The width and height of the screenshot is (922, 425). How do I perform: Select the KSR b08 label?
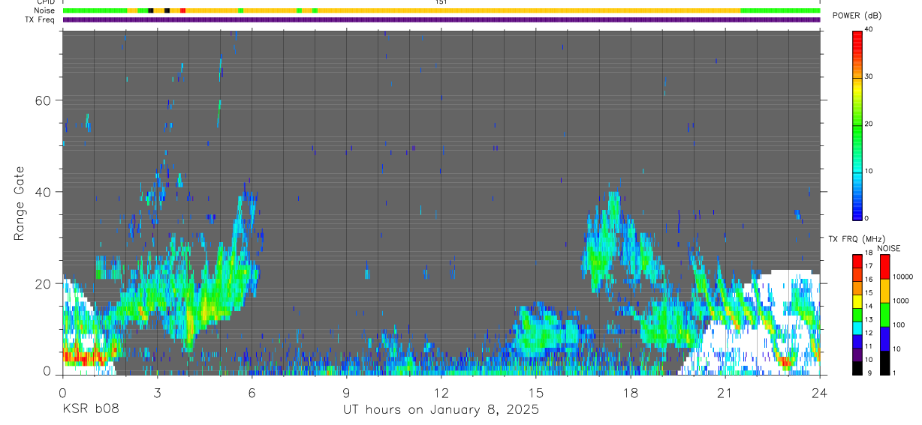coord(89,410)
